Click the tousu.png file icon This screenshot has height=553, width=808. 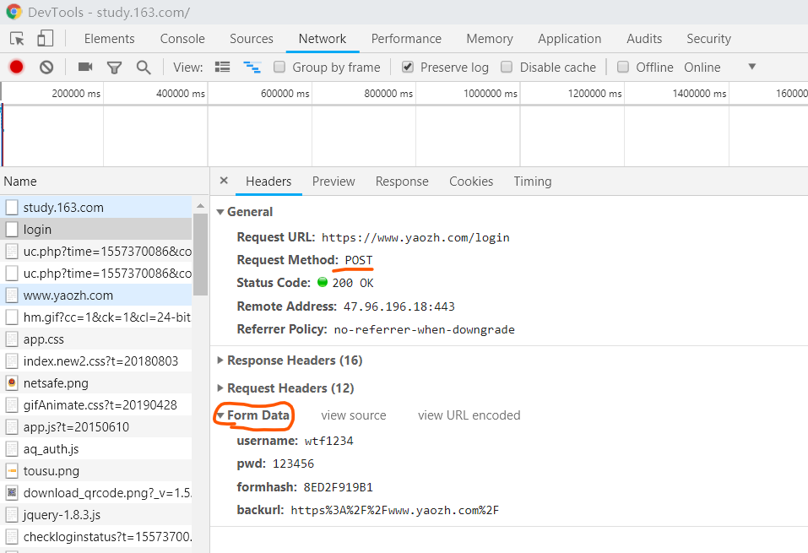(12, 470)
